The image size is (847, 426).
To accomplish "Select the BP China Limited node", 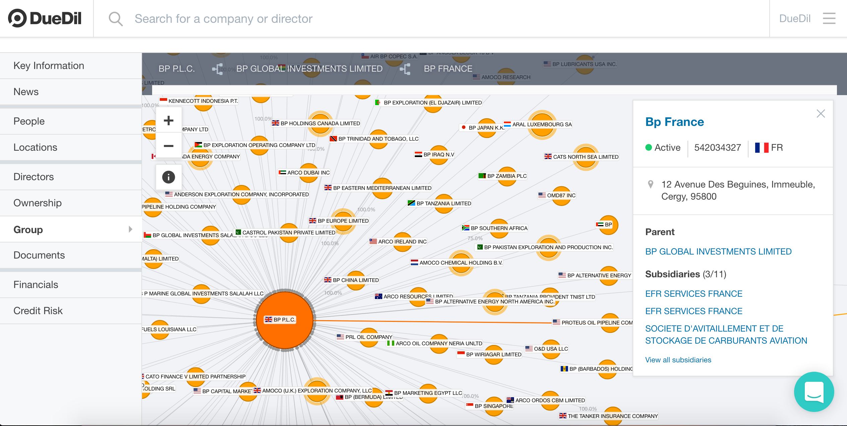I will coord(355,280).
